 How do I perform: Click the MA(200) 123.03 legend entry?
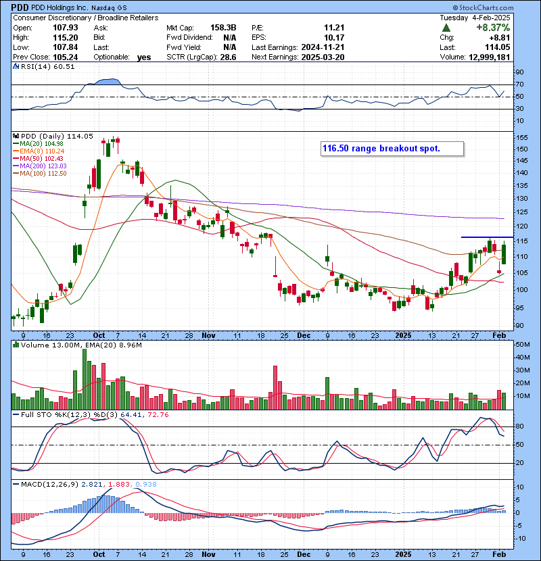coord(40,166)
